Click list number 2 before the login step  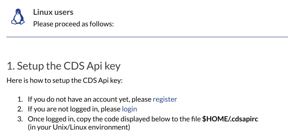coord(20,109)
